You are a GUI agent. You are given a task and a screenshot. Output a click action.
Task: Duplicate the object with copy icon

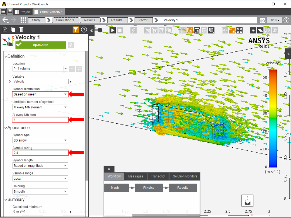tap(13, 30)
